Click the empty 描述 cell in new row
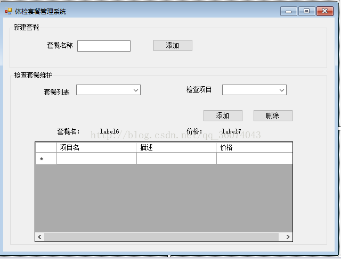 (176, 158)
